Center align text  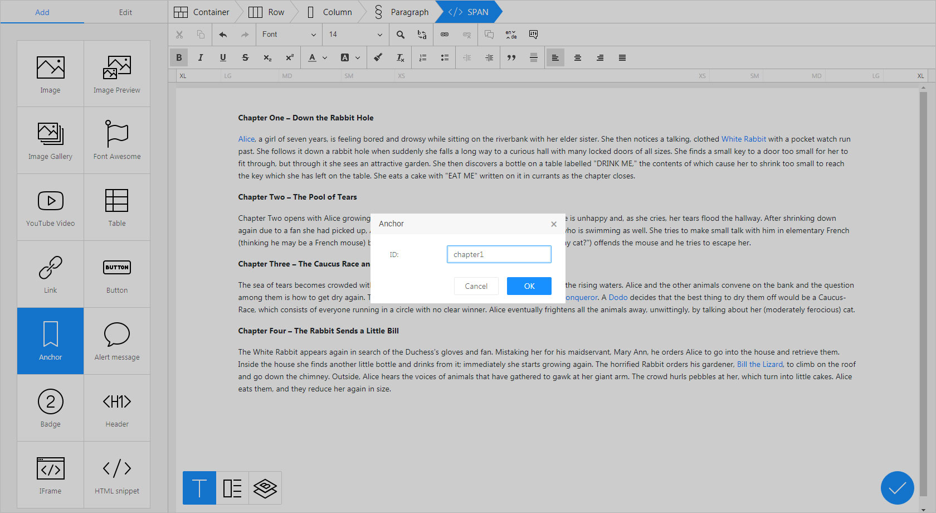tap(578, 57)
